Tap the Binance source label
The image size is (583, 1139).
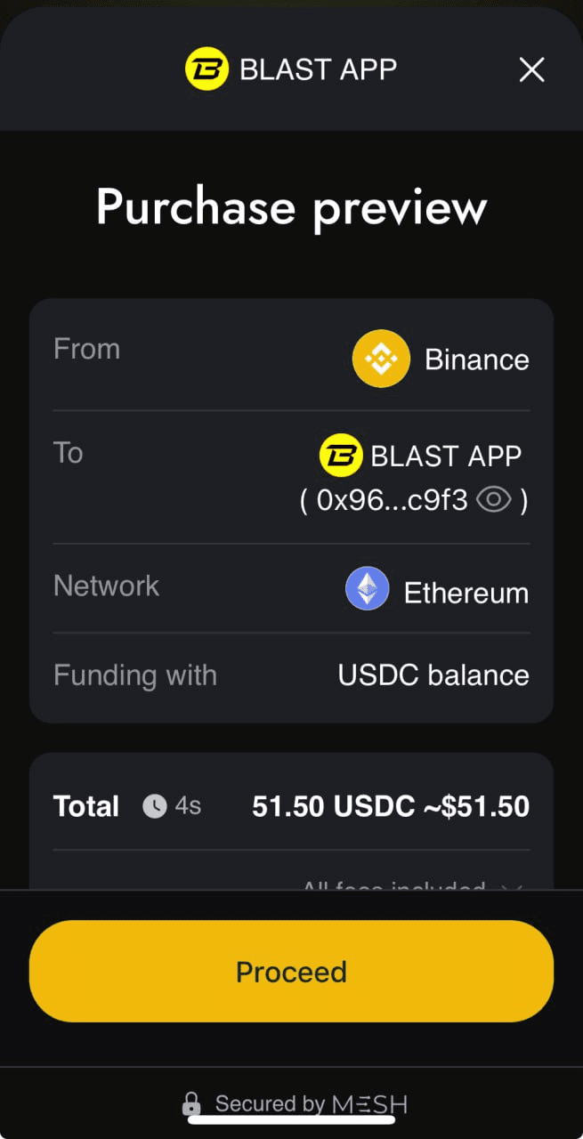click(477, 359)
